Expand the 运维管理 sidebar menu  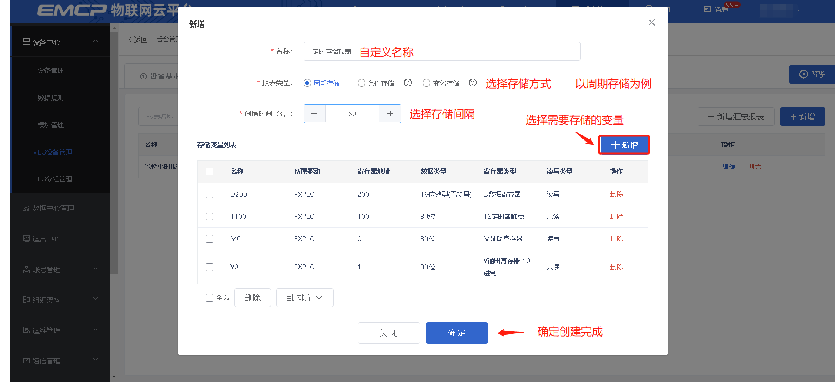(x=60, y=330)
